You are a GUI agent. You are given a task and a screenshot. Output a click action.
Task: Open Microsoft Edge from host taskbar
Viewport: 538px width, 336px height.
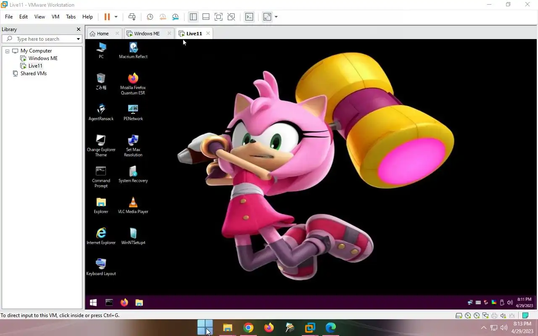331,328
